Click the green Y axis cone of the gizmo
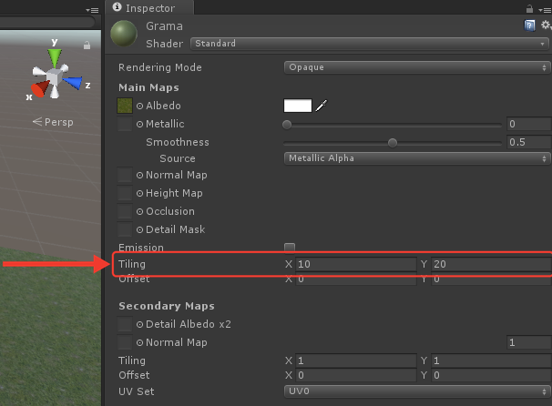This screenshot has width=552, height=406. (x=55, y=57)
